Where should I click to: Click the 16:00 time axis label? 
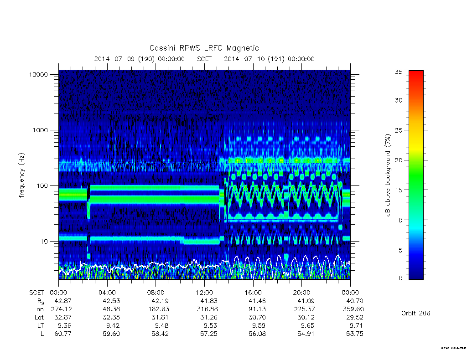pyautogui.click(x=253, y=293)
